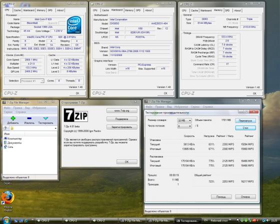Click the Channels value Triple
Viewport: 280px width, 224px height.
(249, 19)
